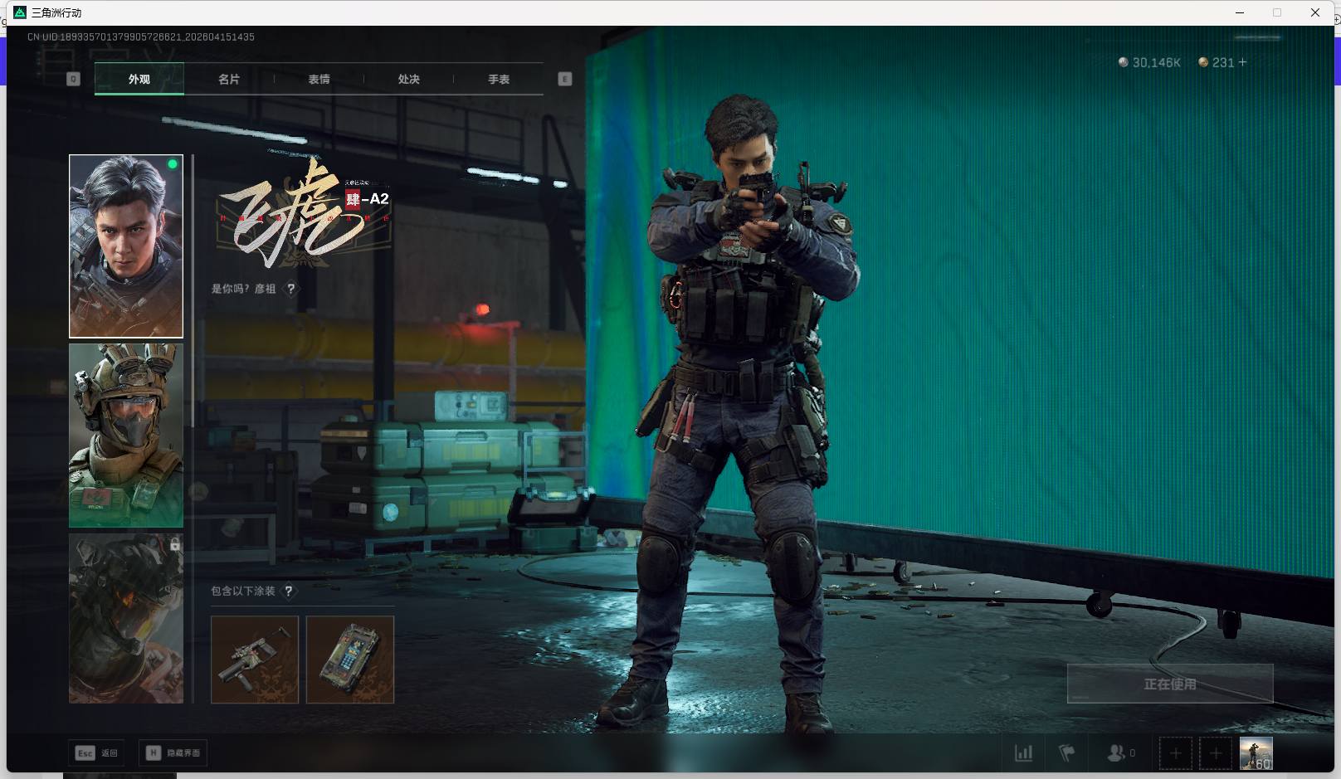The height and width of the screenshot is (779, 1341).
Task: Click the 三角洲行动 app icon in title bar
Action: [21, 12]
